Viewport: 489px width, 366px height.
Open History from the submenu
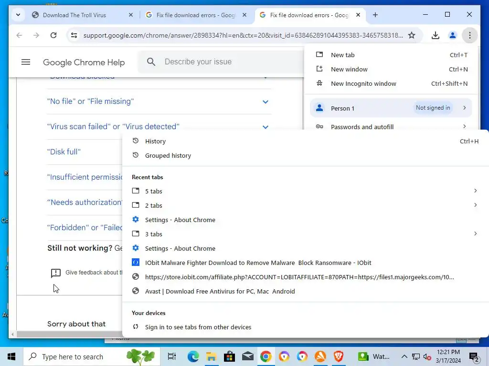(305, 141)
